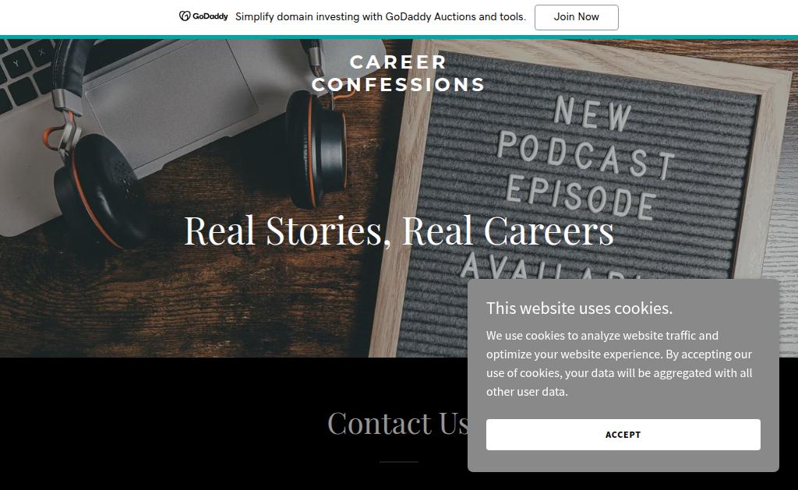
Task: Click the GoDaddy Auctions promo text
Action: click(380, 17)
